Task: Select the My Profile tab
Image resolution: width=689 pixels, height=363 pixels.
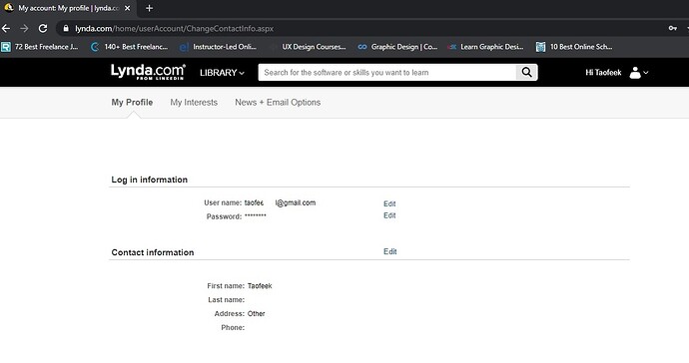Action: [x=132, y=103]
